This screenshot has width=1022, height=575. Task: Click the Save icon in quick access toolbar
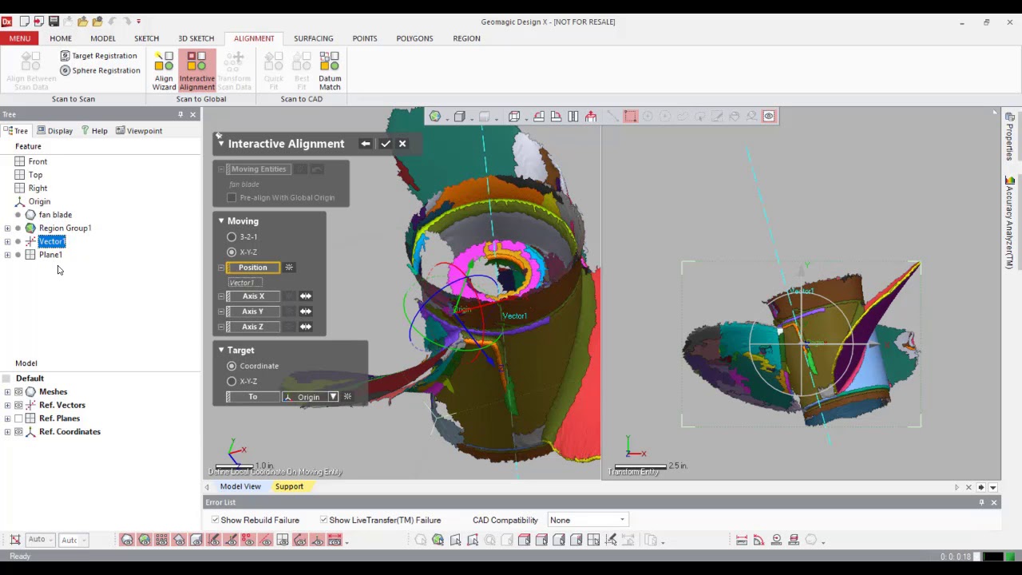pos(53,22)
